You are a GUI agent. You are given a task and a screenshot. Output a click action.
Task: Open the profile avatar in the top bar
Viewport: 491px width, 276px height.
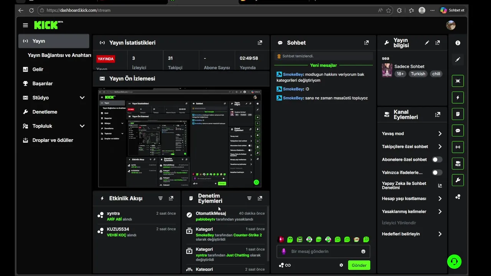point(451,25)
